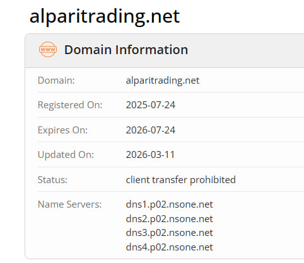Select name server dns3.p02.nsone.net

[170, 233]
